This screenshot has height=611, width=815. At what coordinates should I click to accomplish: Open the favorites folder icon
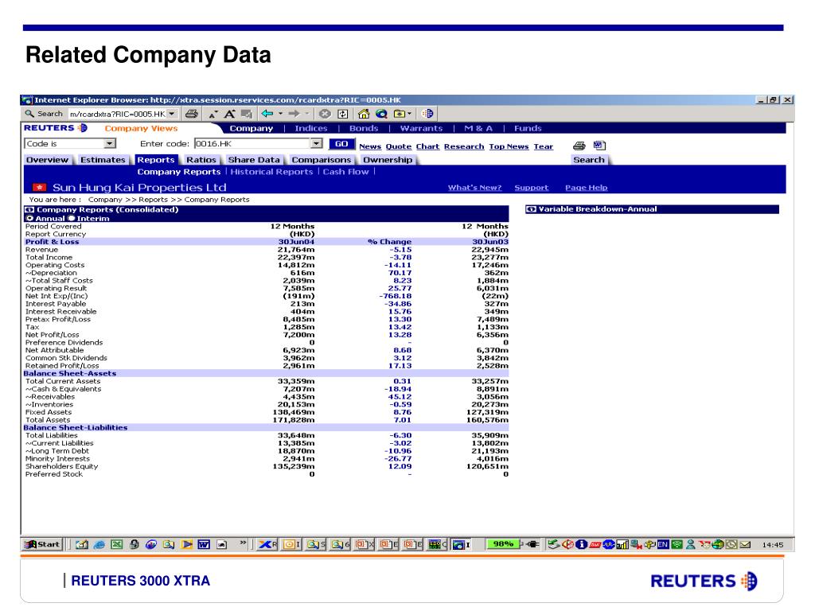click(400, 114)
